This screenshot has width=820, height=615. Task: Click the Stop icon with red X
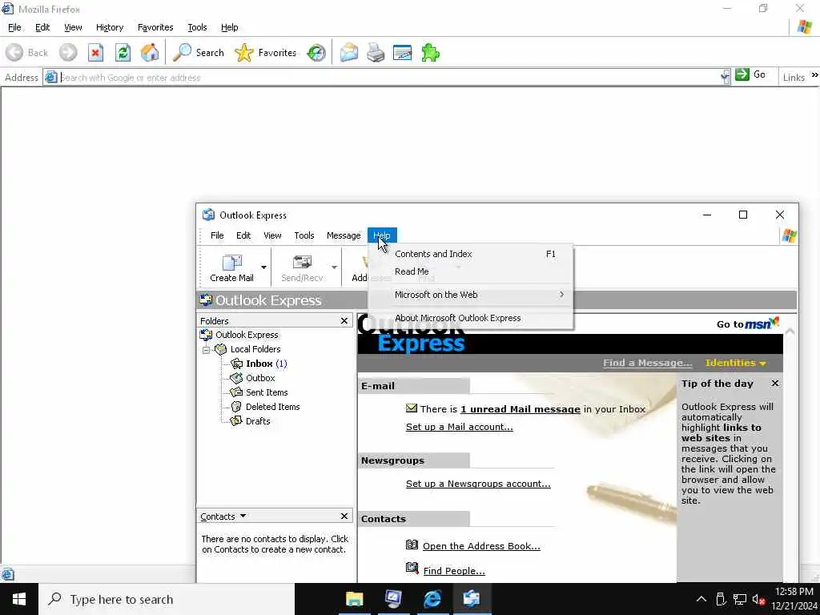pos(95,52)
